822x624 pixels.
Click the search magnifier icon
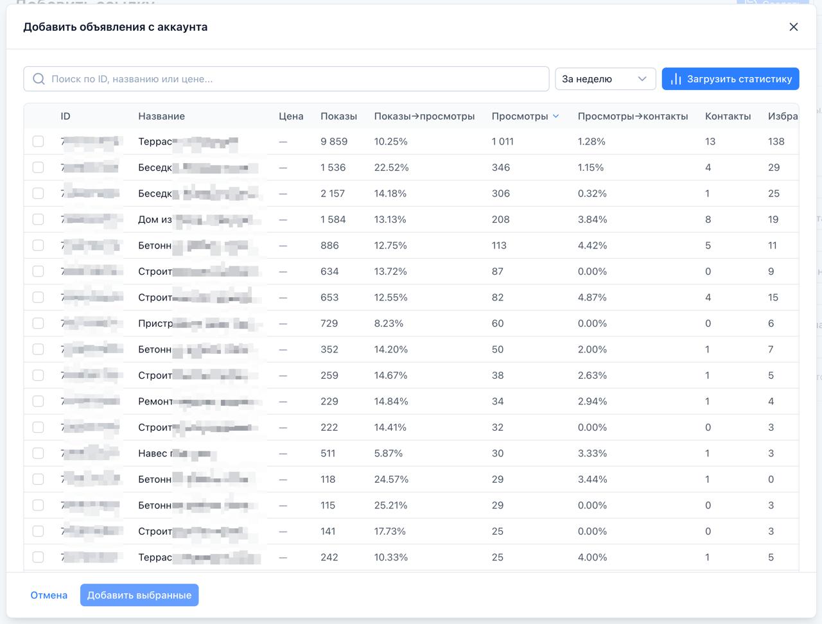(39, 79)
